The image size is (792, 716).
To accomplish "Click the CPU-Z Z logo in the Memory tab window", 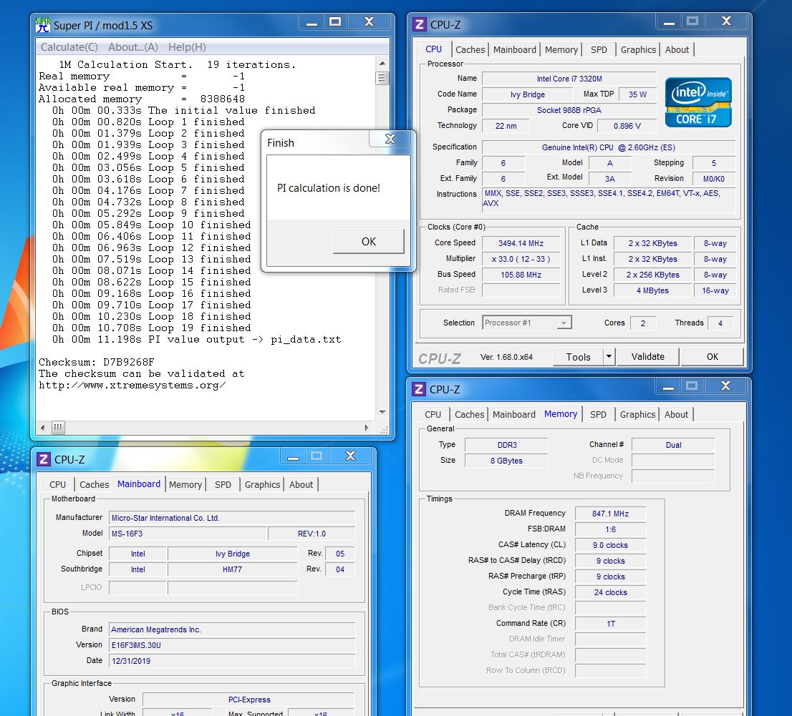I will click(x=419, y=389).
